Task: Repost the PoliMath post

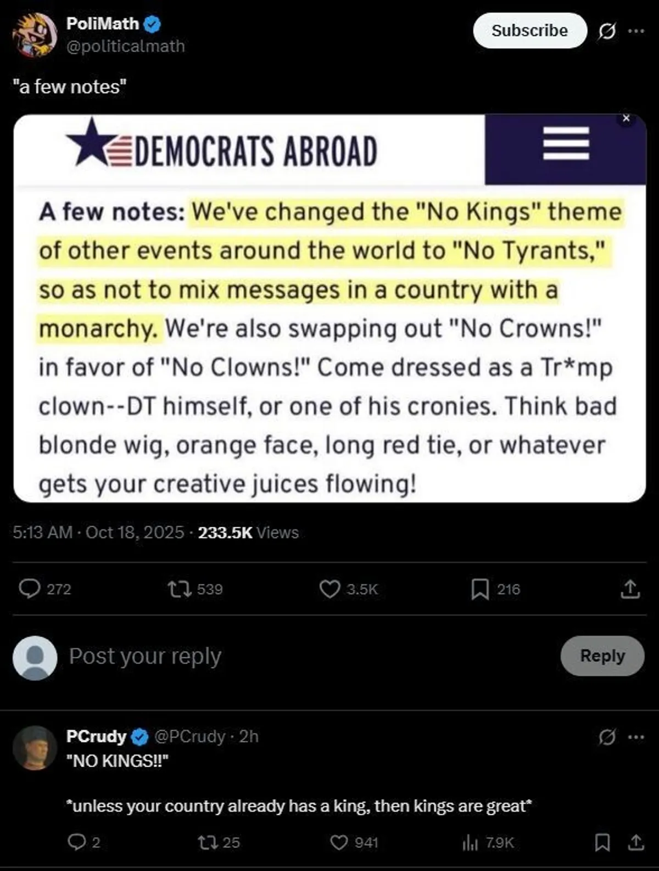Action: point(180,589)
